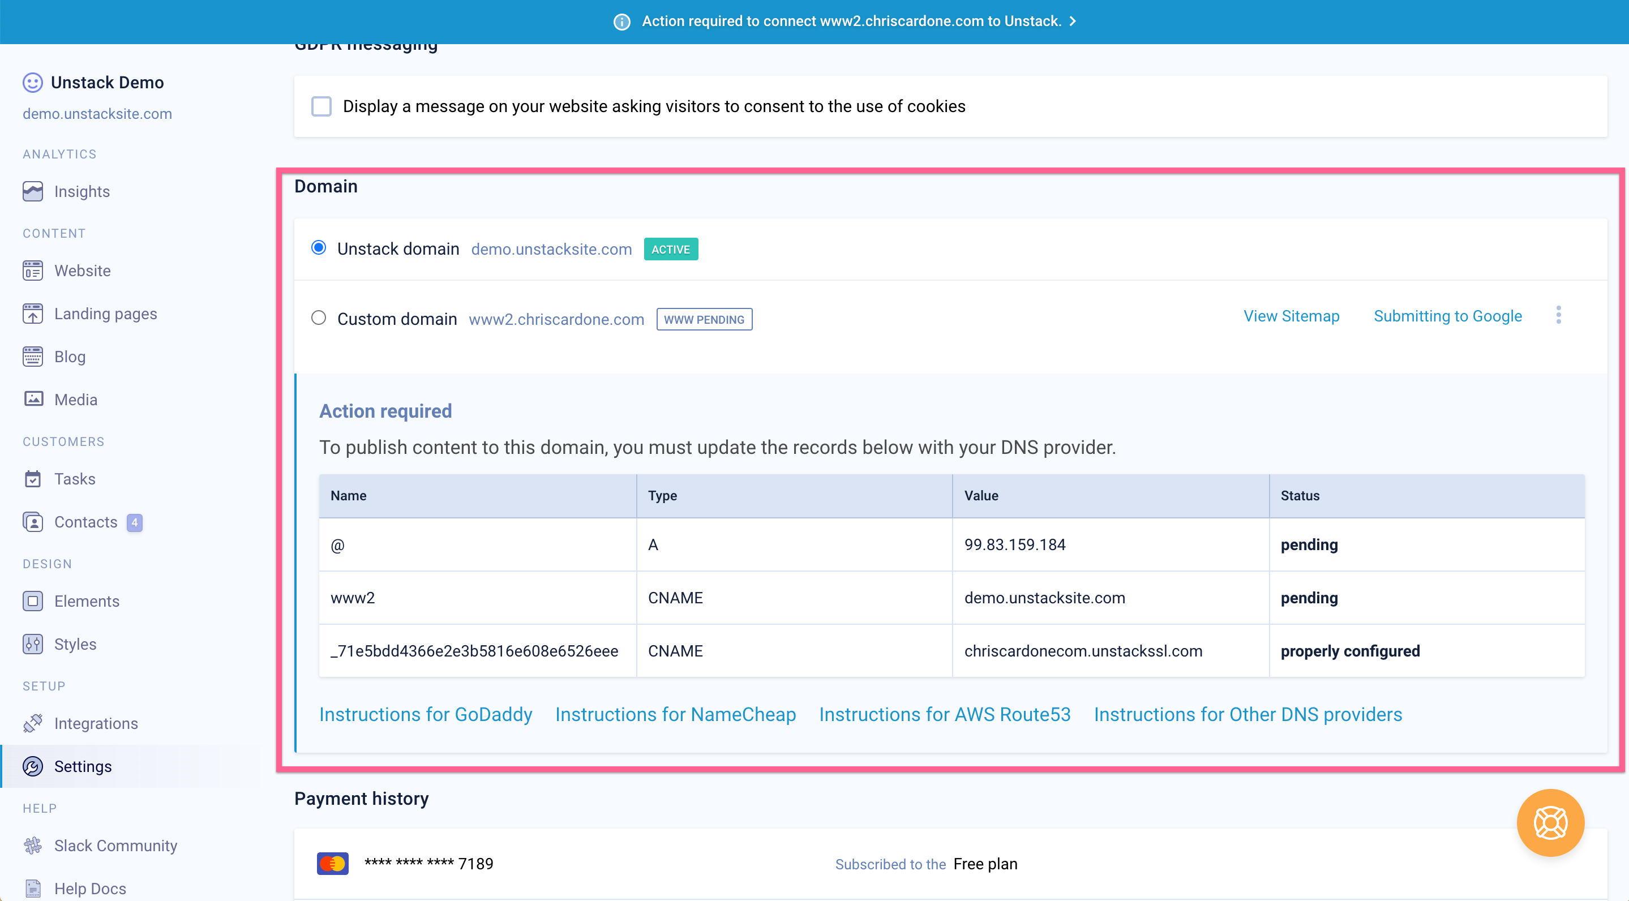Click the Unstack Demo site title
This screenshot has width=1629, height=901.
pyautogui.click(x=107, y=83)
